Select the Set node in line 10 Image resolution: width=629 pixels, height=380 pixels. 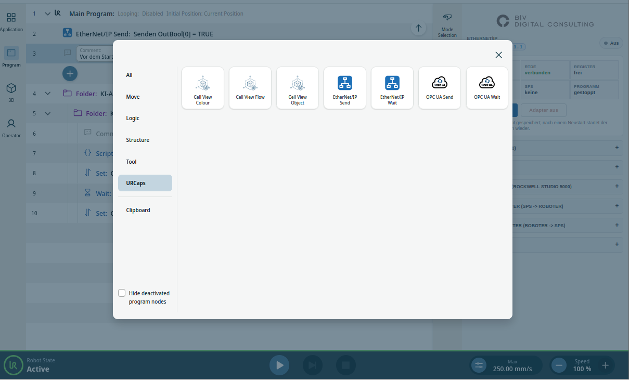click(x=70, y=213)
